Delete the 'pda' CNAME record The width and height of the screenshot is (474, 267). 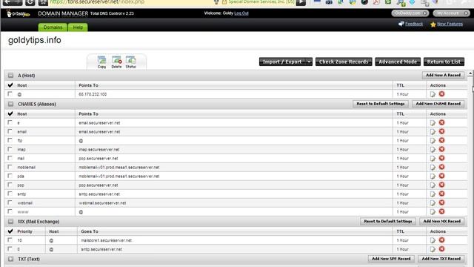point(441,176)
